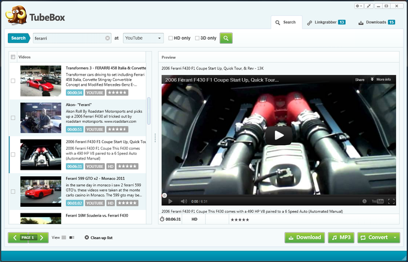Clear the ferrari search text
408x262 pixels.
[x=107, y=38]
